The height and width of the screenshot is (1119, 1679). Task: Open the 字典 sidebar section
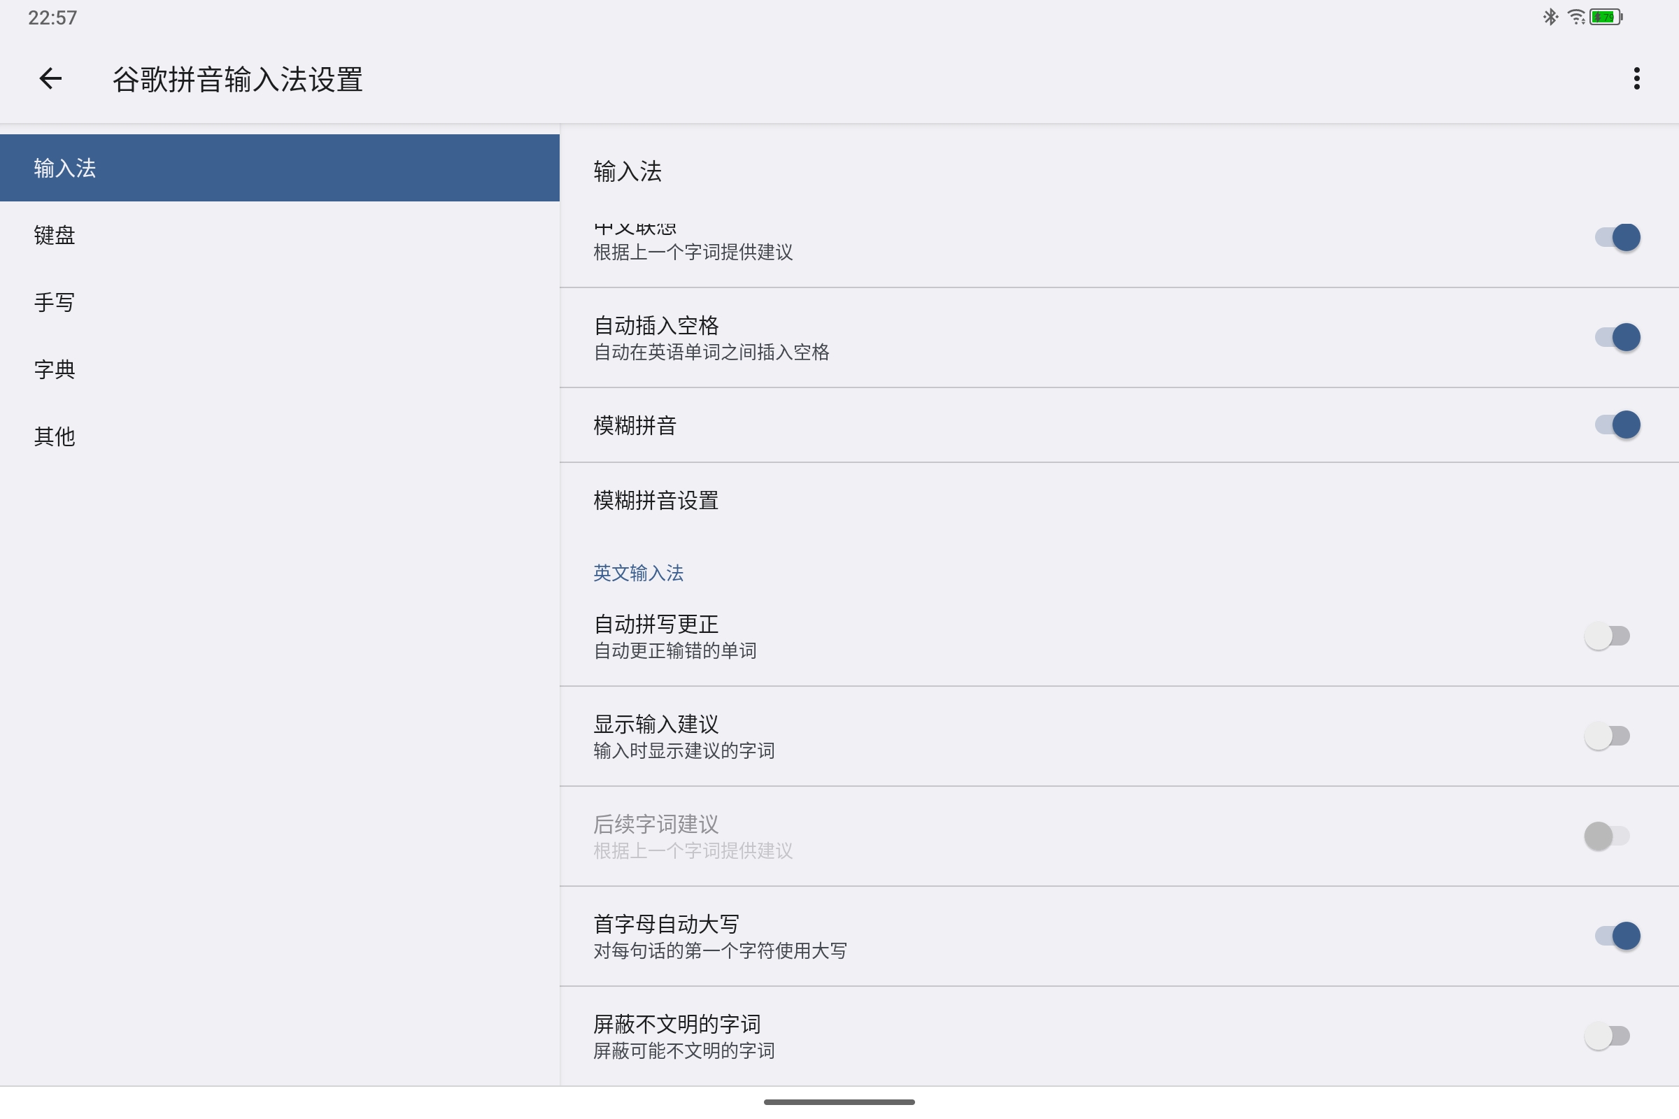[x=280, y=369]
